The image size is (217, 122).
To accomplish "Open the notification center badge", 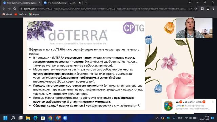I will click(213, 118).
